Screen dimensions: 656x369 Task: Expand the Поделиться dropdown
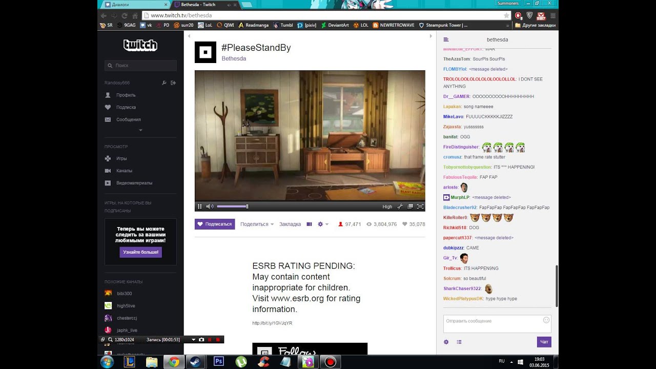coord(257,224)
